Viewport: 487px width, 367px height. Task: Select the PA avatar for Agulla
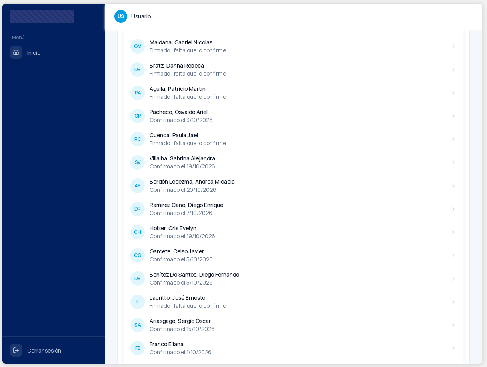(x=138, y=93)
